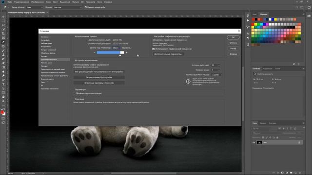Select the Crop tool
The image size is (312, 175).
tap(3, 34)
